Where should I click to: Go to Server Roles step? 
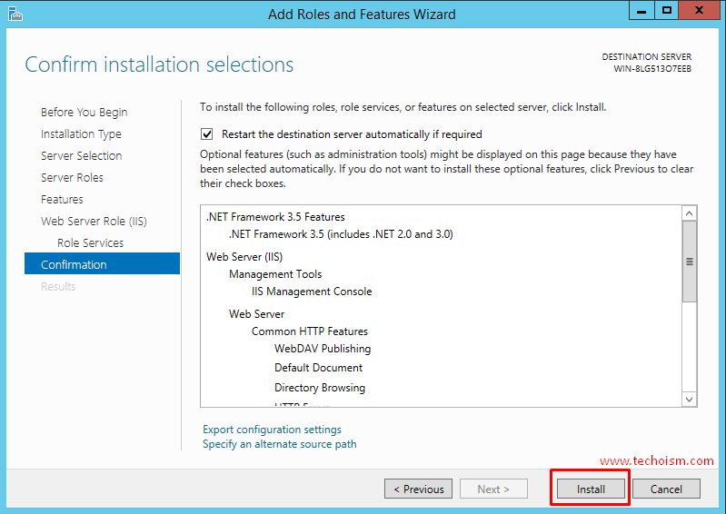(72, 178)
